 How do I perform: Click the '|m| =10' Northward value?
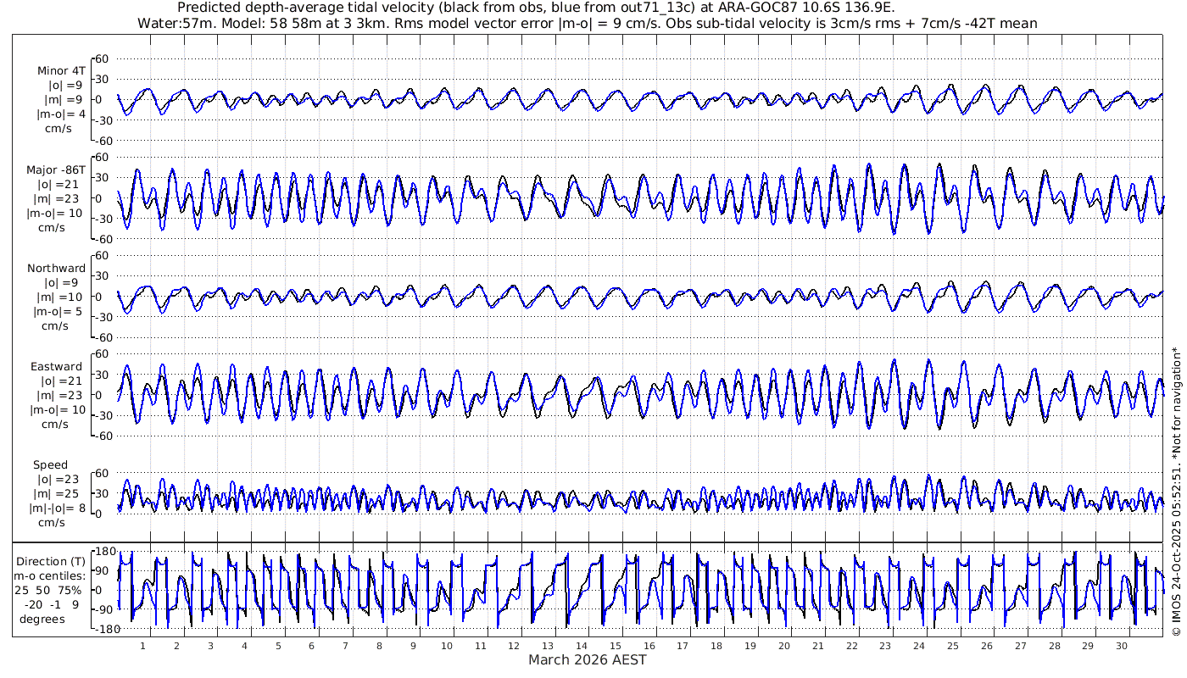[61, 297]
